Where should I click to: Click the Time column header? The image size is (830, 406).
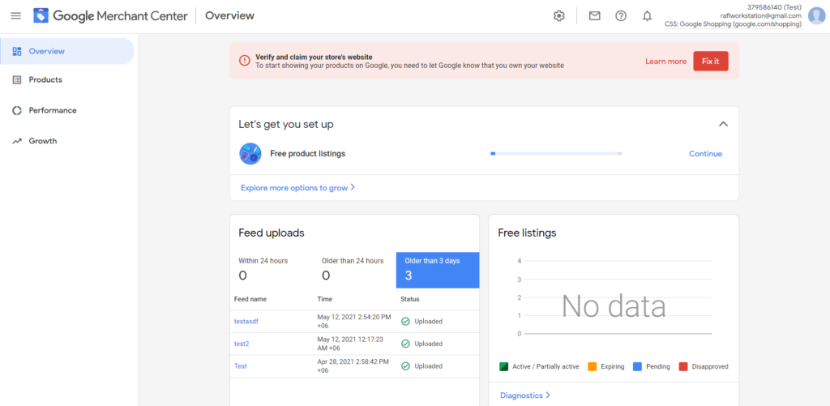(x=324, y=299)
